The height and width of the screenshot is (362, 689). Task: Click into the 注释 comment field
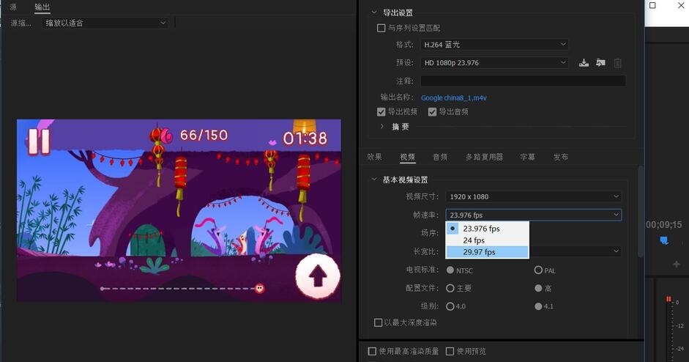523,81
